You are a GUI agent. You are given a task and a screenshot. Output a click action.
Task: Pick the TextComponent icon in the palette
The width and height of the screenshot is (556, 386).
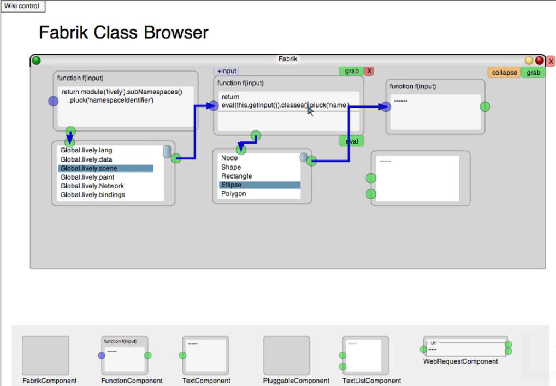(x=205, y=355)
